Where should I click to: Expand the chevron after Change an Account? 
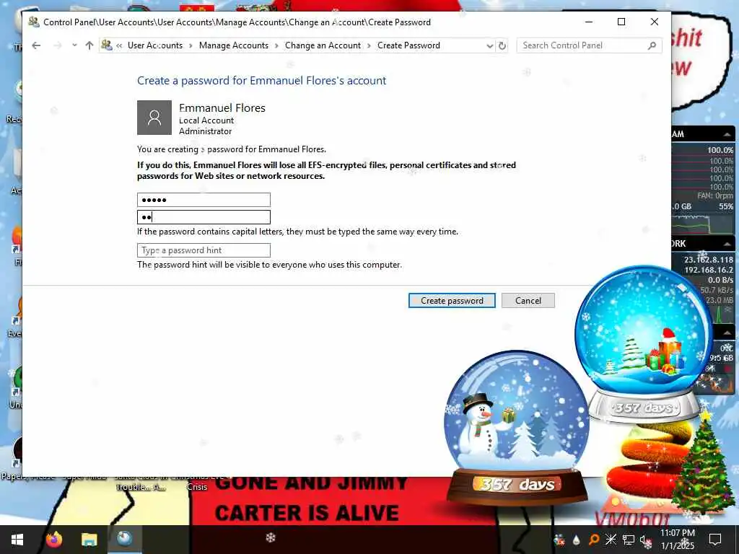(369, 45)
